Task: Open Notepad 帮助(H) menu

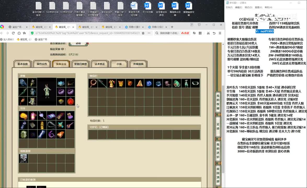Action: pos(269,7)
